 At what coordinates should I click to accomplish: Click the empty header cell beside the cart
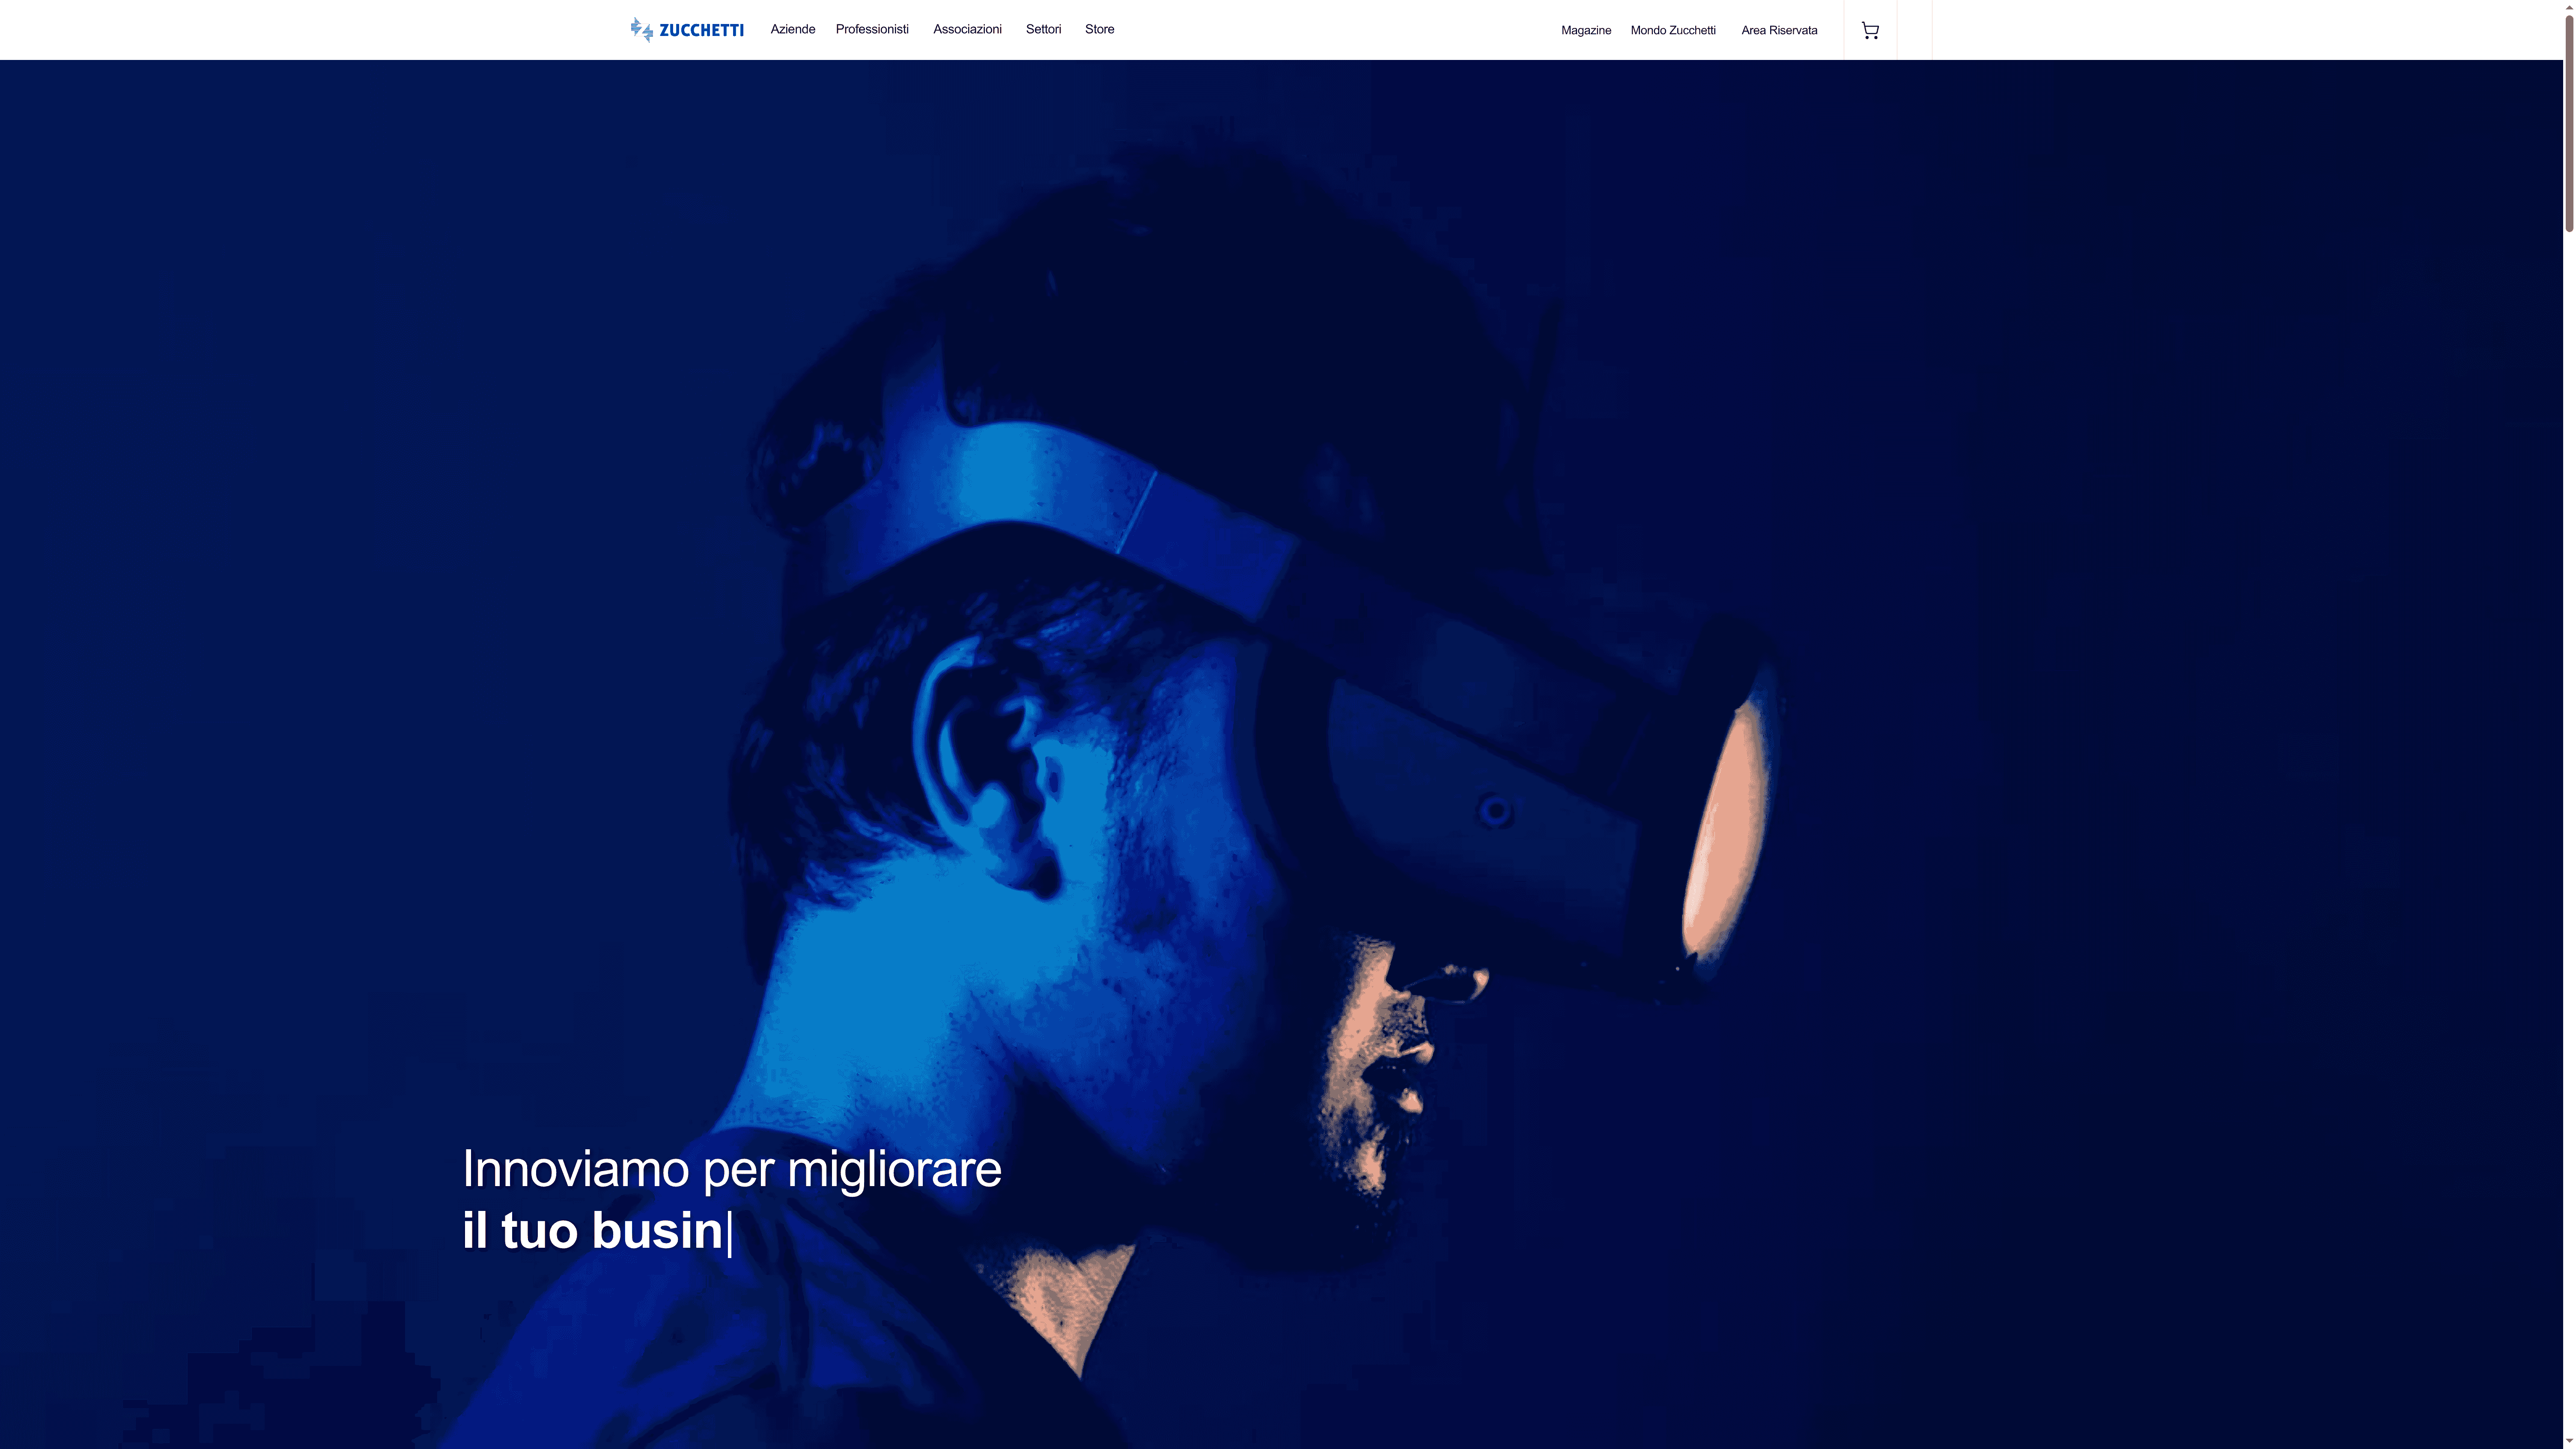click(1914, 30)
